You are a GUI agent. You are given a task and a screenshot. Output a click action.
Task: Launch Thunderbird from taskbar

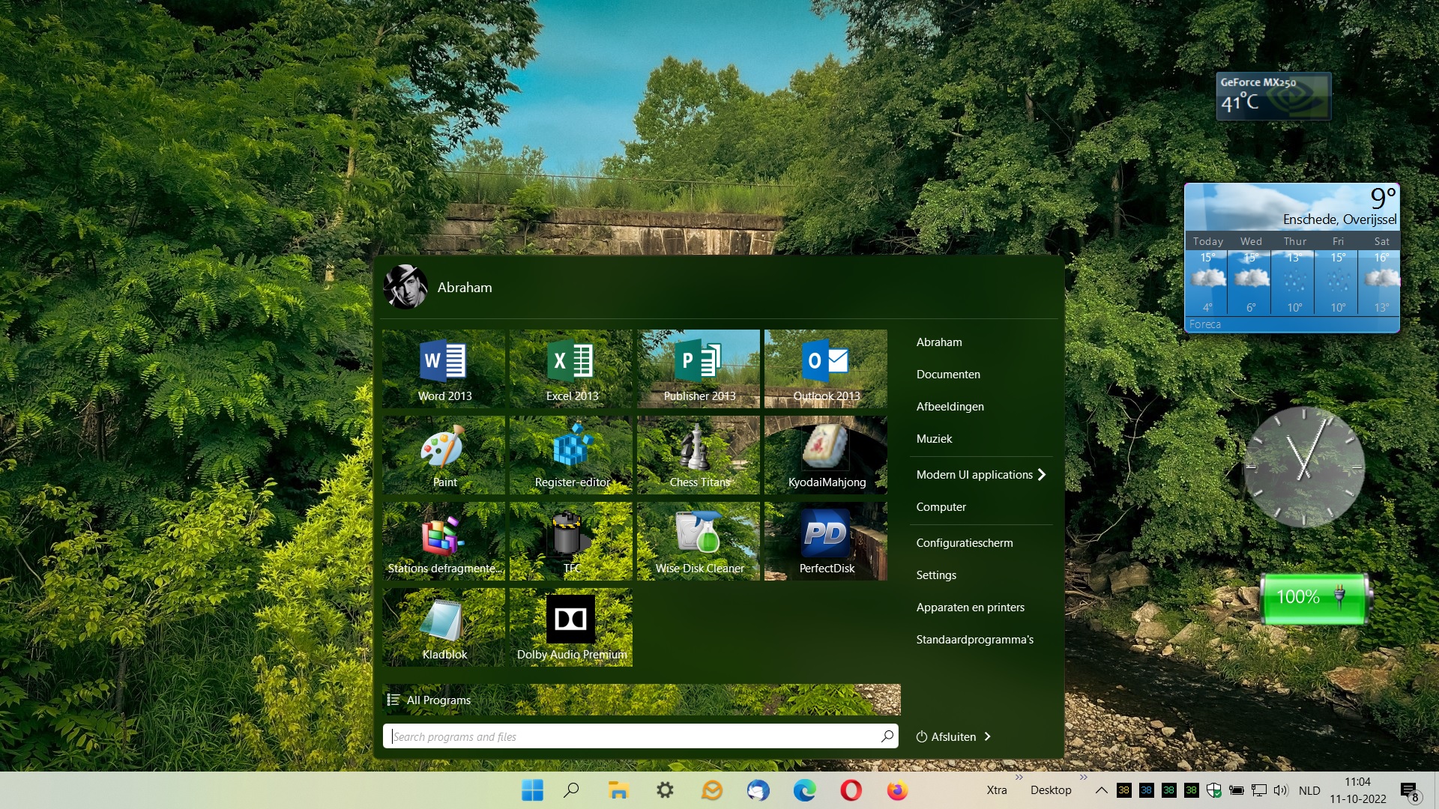pyautogui.click(x=758, y=790)
